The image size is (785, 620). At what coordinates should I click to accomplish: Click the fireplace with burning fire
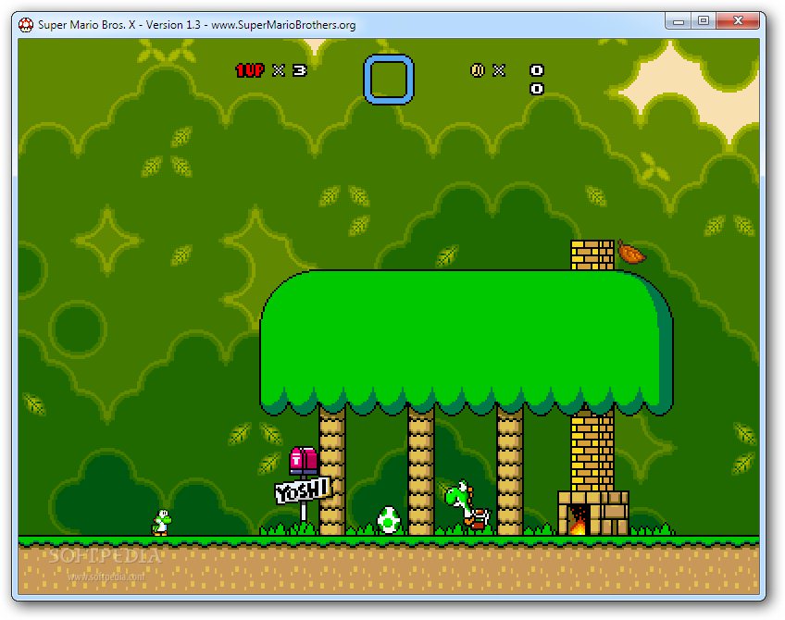click(593, 513)
